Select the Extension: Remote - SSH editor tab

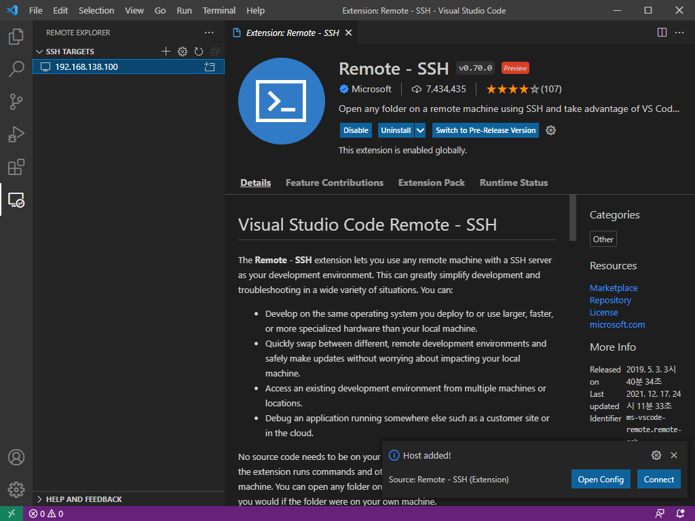[x=292, y=33]
